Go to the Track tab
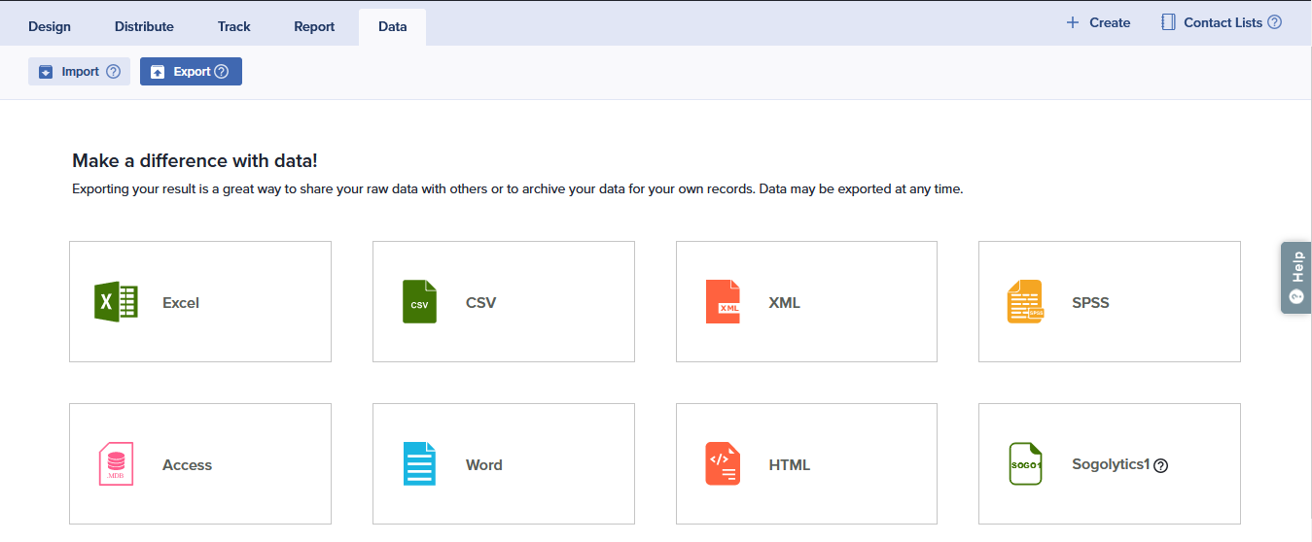Image resolution: width=1312 pixels, height=542 pixels. 234,26
